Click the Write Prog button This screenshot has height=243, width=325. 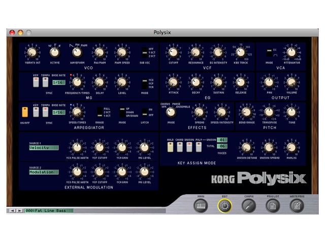[x=297, y=206]
